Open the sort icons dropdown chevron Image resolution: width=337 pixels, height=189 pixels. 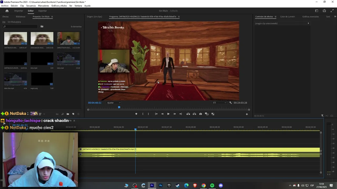[44, 114]
